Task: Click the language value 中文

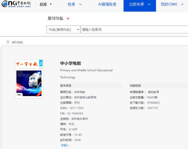Action: click(x=71, y=124)
